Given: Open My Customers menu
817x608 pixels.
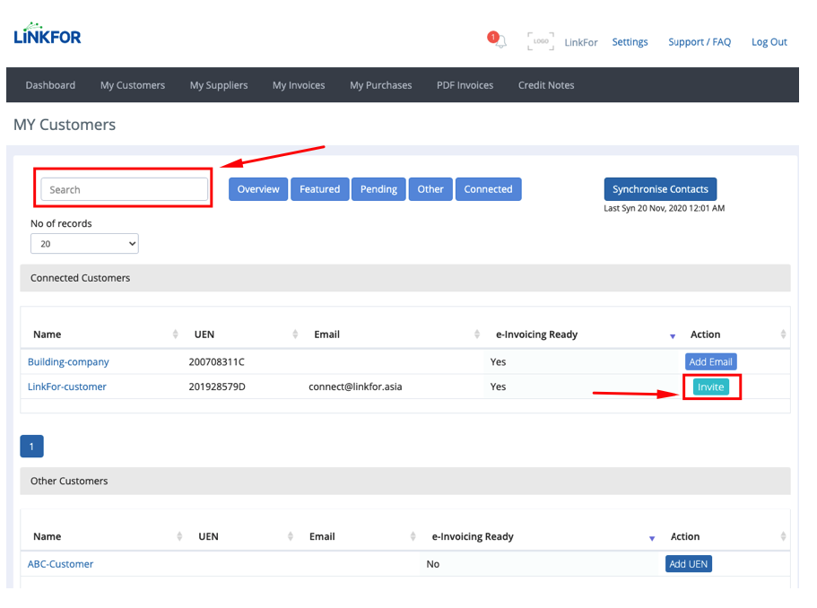Looking at the screenshot, I should click(x=133, y=85).
